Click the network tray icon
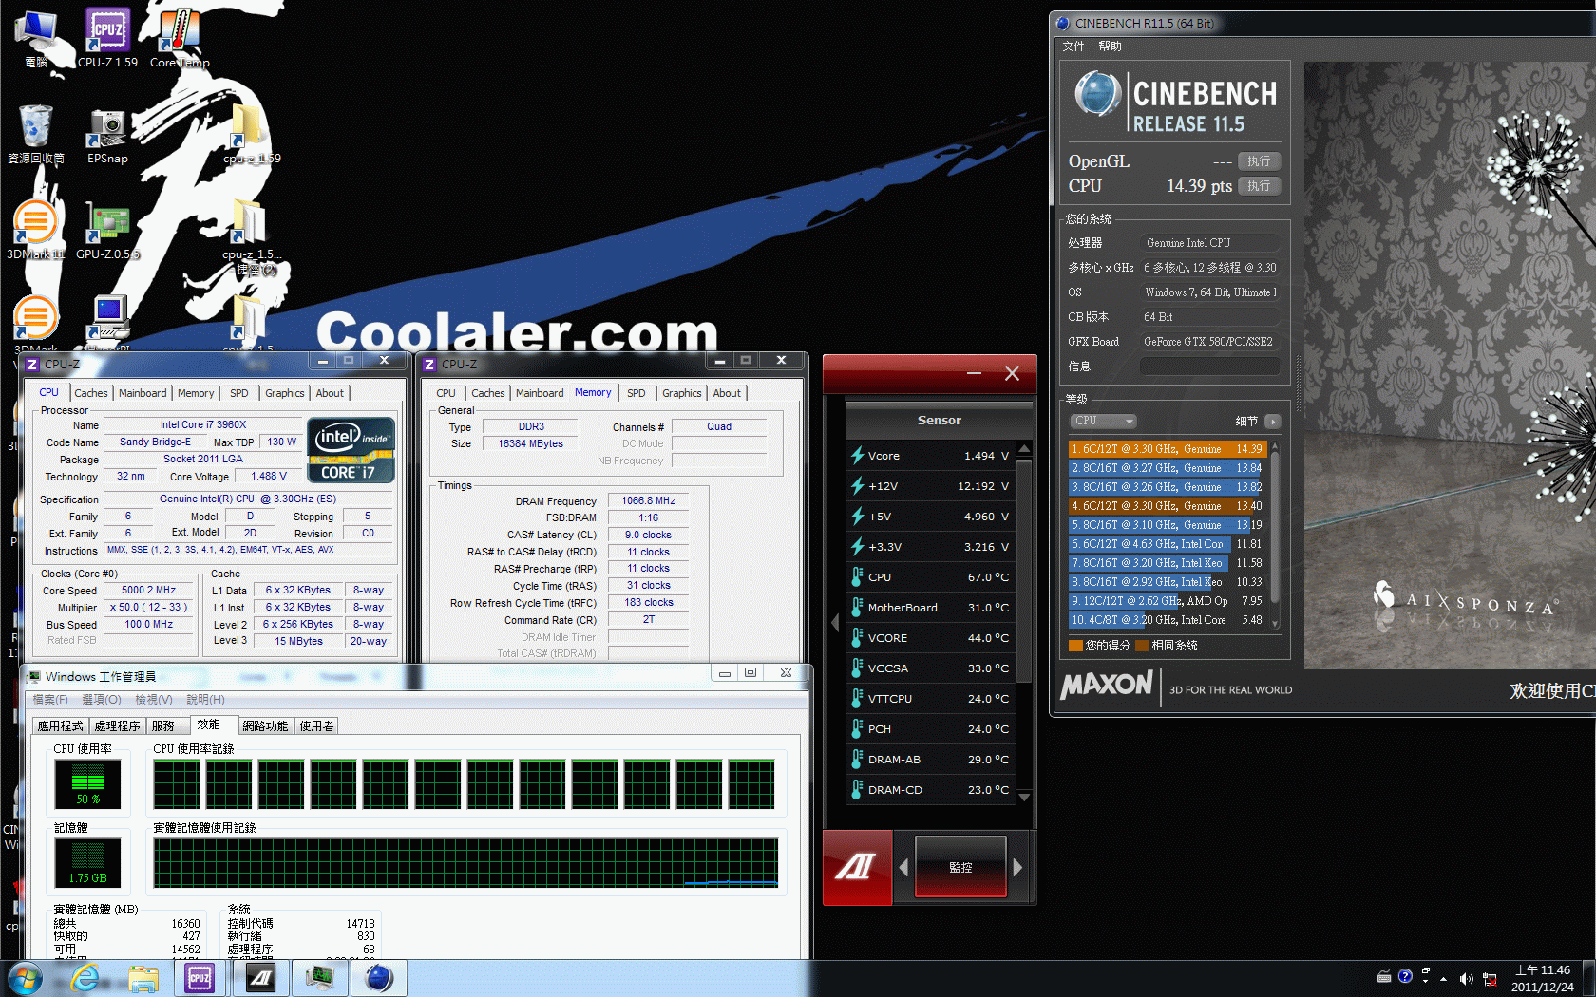Image resolution: width=1596 pixels, height=997 pixels. pyautogui.click(x=1490, y=978)
